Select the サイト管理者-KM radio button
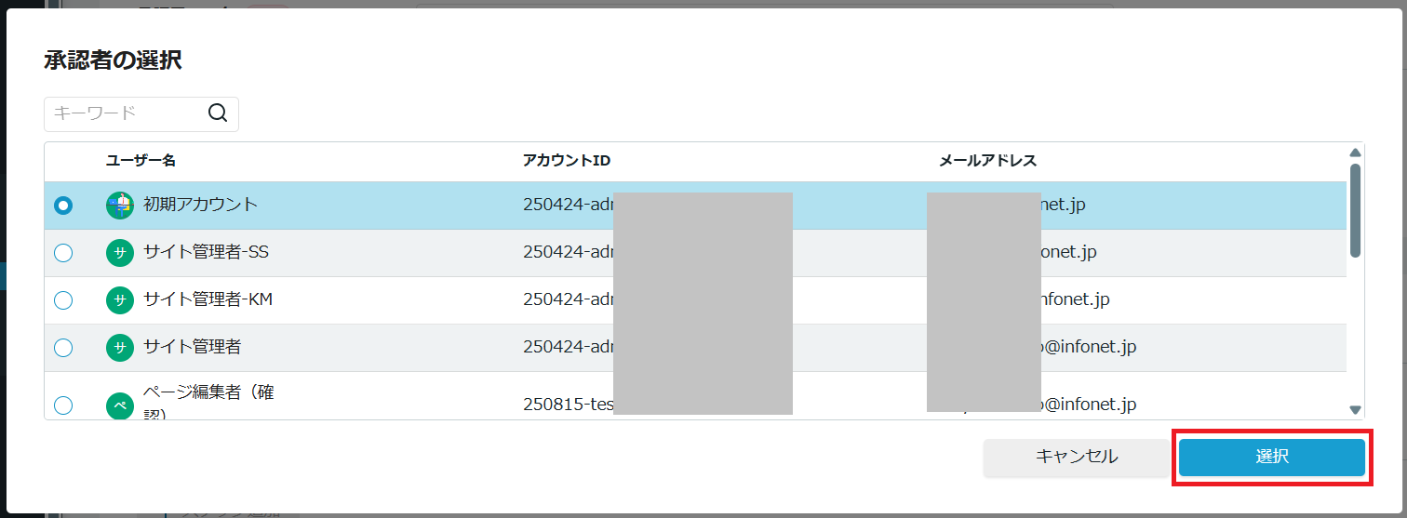 click(x=63, y=300)
